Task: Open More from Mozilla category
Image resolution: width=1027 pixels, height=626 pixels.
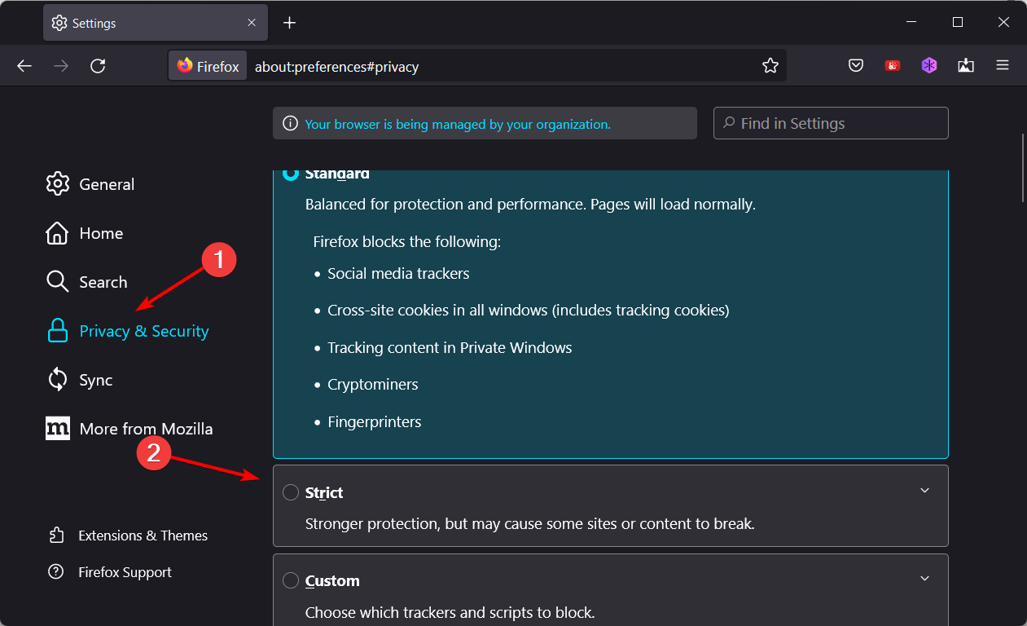Action: coord(129,429)
